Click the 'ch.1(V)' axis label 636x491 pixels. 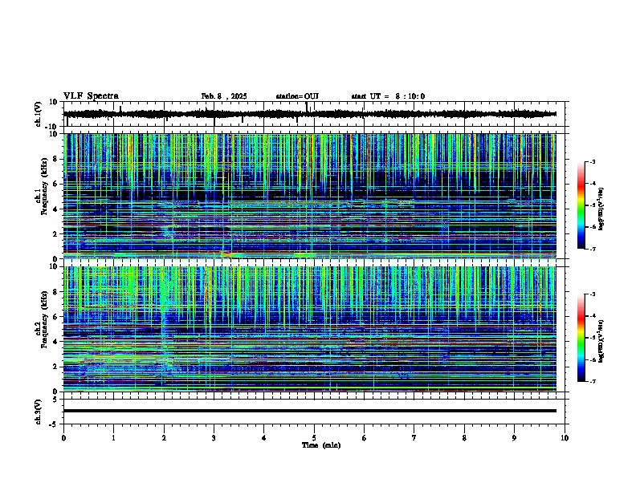click(x=38, y=114)
